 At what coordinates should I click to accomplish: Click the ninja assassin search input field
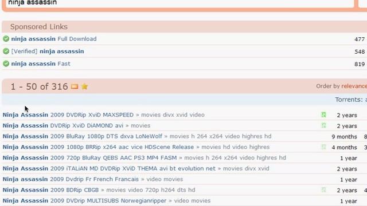[x=179, y=3]
